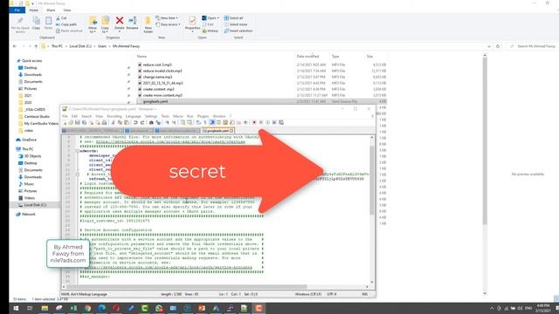Screen dimensions: 559x314
Task: Open the File tab in Explorer
Action: click(x=17, y=10)
